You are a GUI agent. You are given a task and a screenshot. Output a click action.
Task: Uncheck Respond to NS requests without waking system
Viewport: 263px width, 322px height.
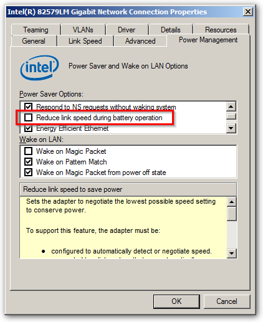28,107
